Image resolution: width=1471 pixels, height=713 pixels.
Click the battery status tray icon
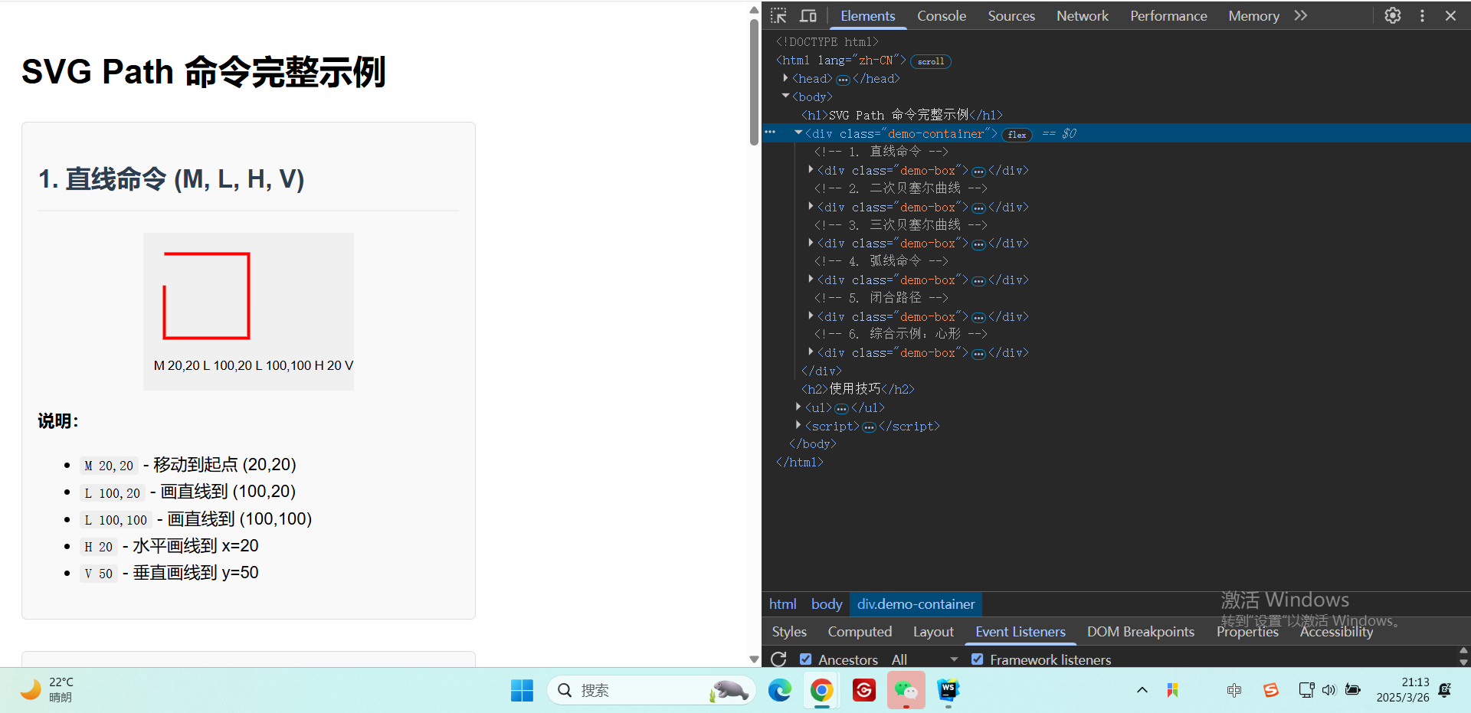click(1353, 690)
